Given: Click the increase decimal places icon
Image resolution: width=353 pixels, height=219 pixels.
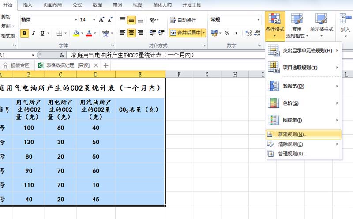Looking at the screenshot, I should (248, 34).
